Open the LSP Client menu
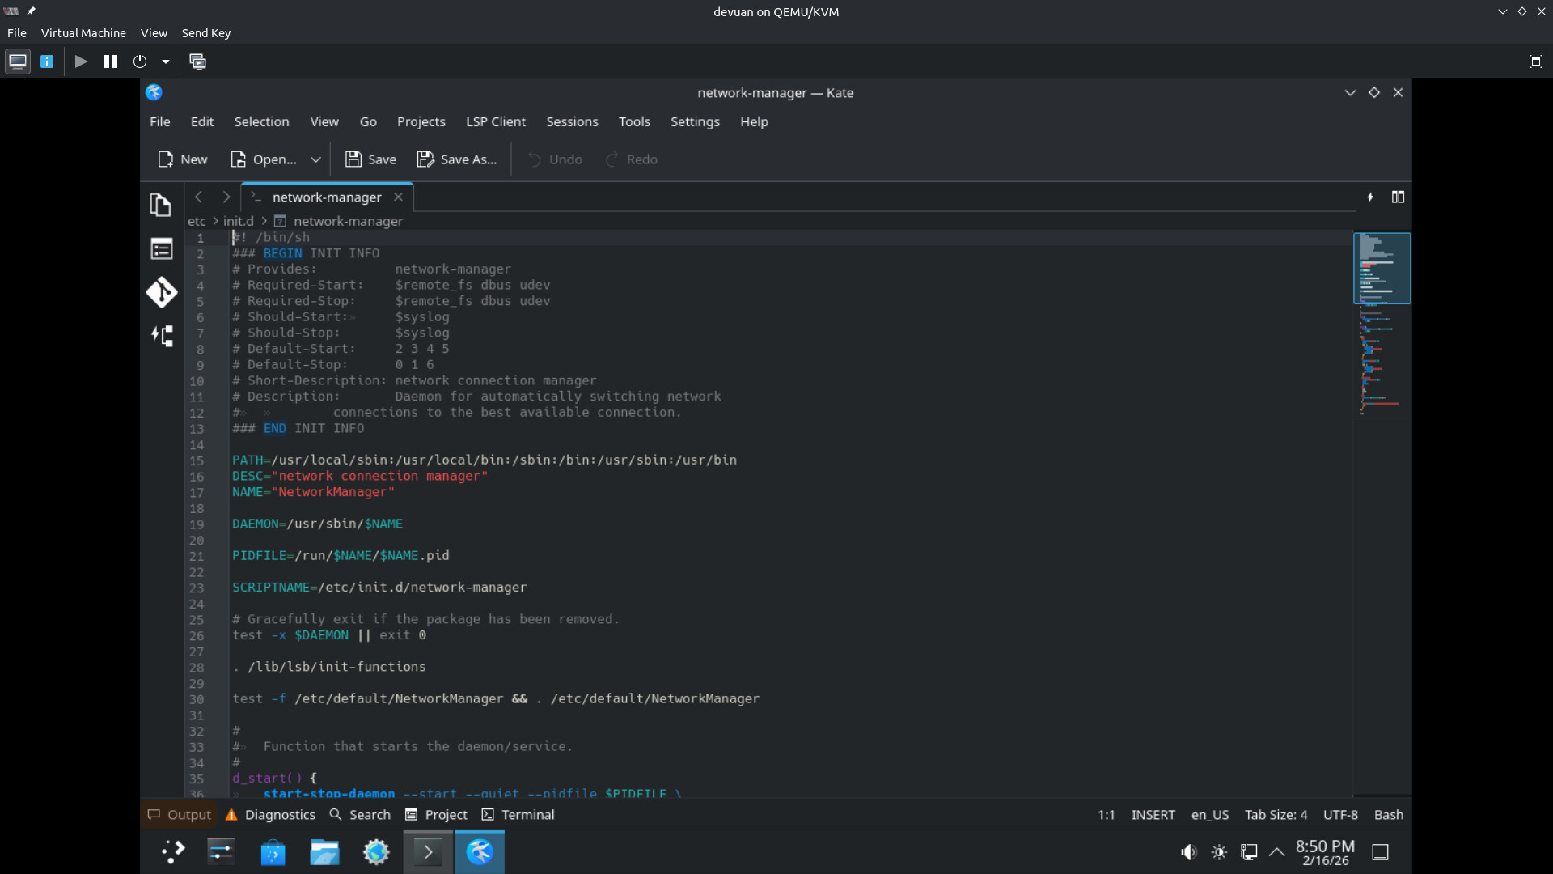Image resolution: width=1553 pixels, height=874 pixels. (x=495, y=121)
